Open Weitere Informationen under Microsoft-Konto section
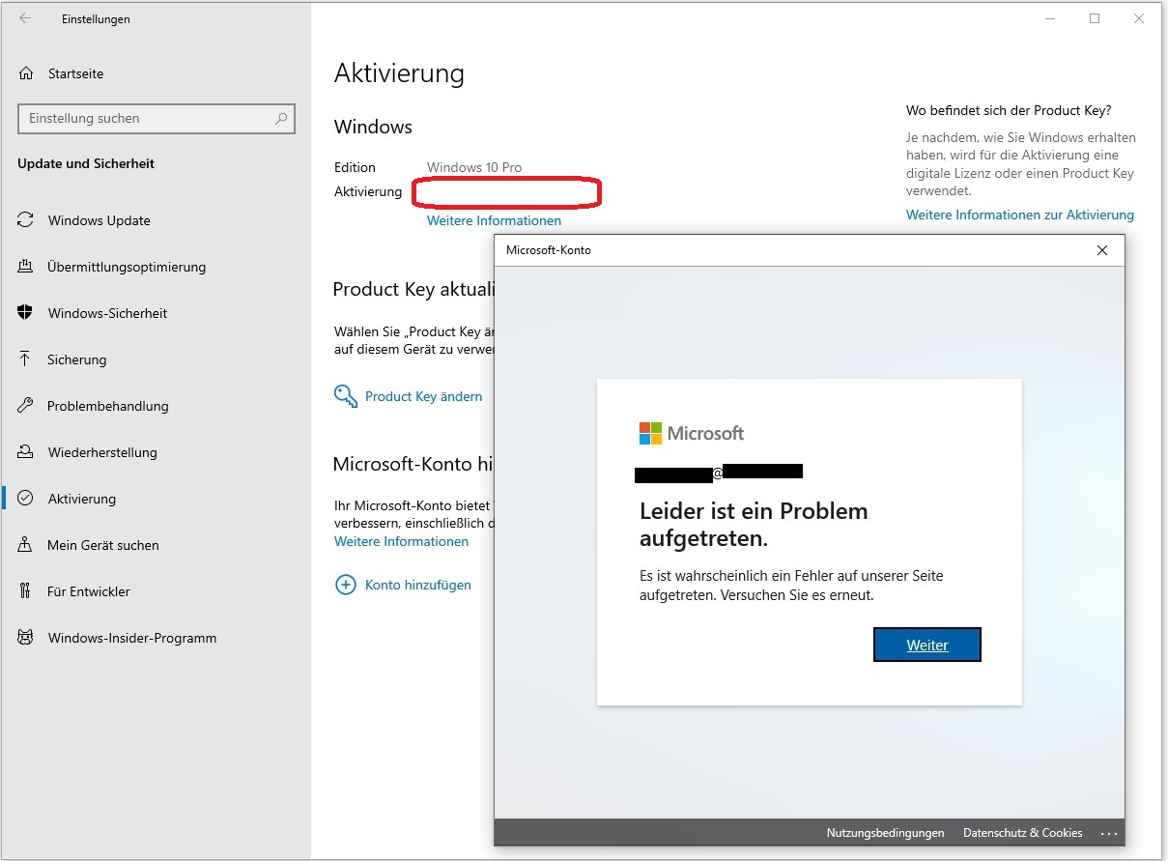Viewport: 1168px width, 861px height. point(401,541)
